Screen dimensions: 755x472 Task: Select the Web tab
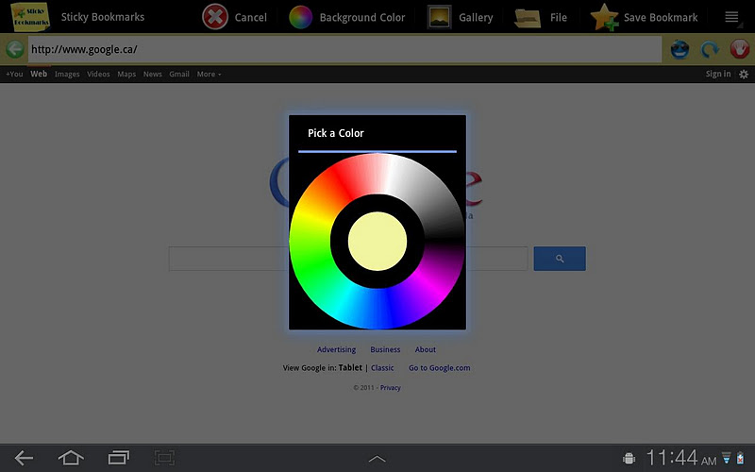pos(39,75)
